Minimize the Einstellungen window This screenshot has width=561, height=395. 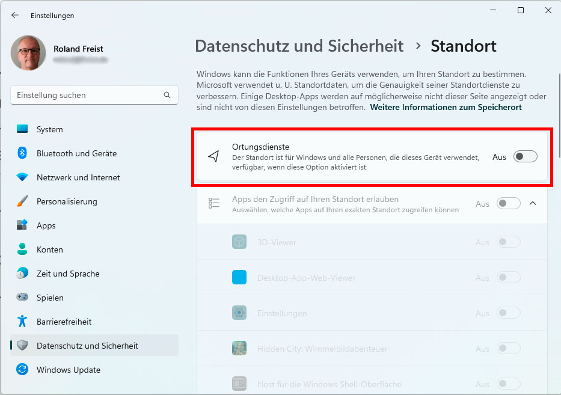[493, 10]
